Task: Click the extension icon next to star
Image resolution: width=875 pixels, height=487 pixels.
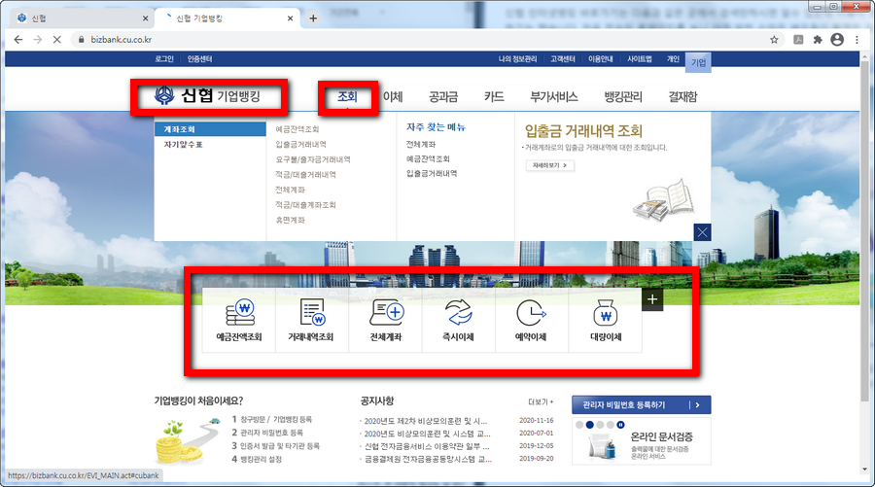Action: (x=798, y=40)
